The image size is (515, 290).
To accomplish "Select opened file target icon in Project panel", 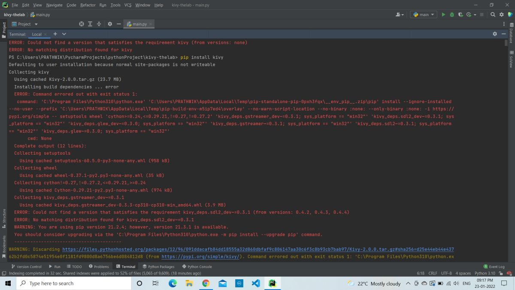I will [x=82, y=24].
